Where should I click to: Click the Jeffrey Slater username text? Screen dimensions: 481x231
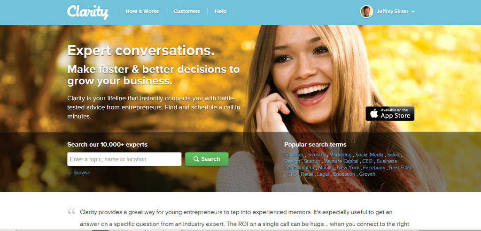tap(392, 12)
